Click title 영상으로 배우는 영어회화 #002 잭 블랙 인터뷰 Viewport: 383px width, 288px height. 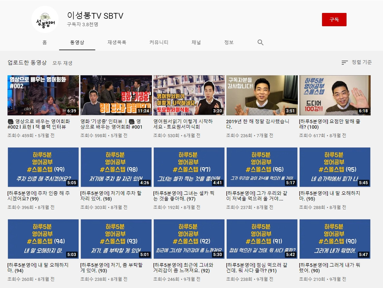39,124
